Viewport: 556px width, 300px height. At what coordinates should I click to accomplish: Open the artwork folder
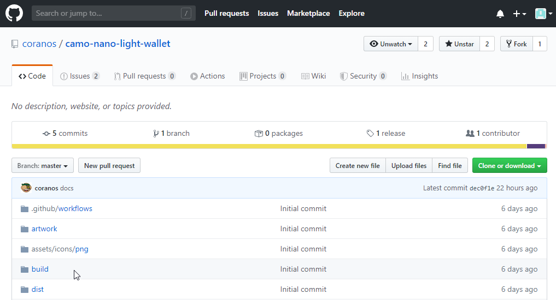(44, 229)
